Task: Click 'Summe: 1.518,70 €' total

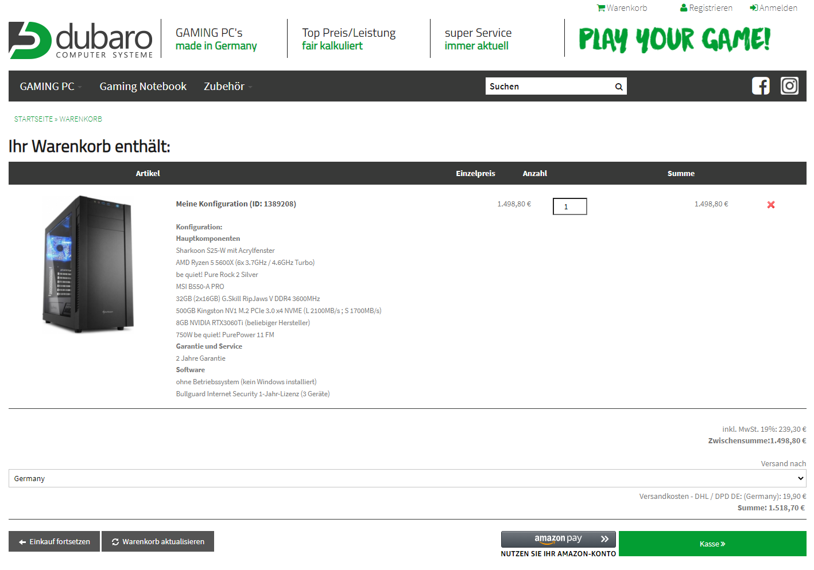Action: (771, 508)
